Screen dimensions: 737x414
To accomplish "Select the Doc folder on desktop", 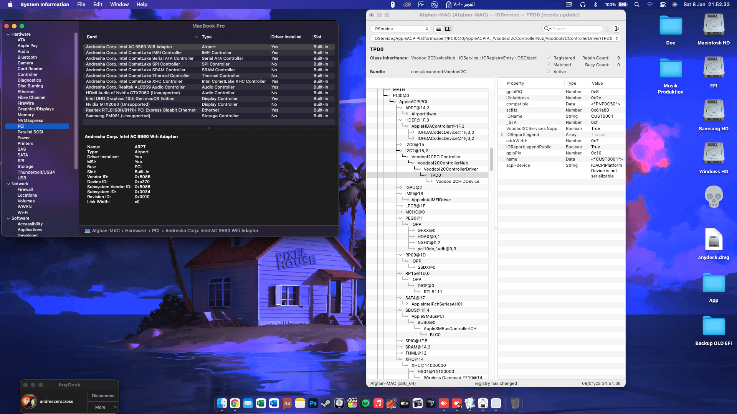I will (671, 26).
